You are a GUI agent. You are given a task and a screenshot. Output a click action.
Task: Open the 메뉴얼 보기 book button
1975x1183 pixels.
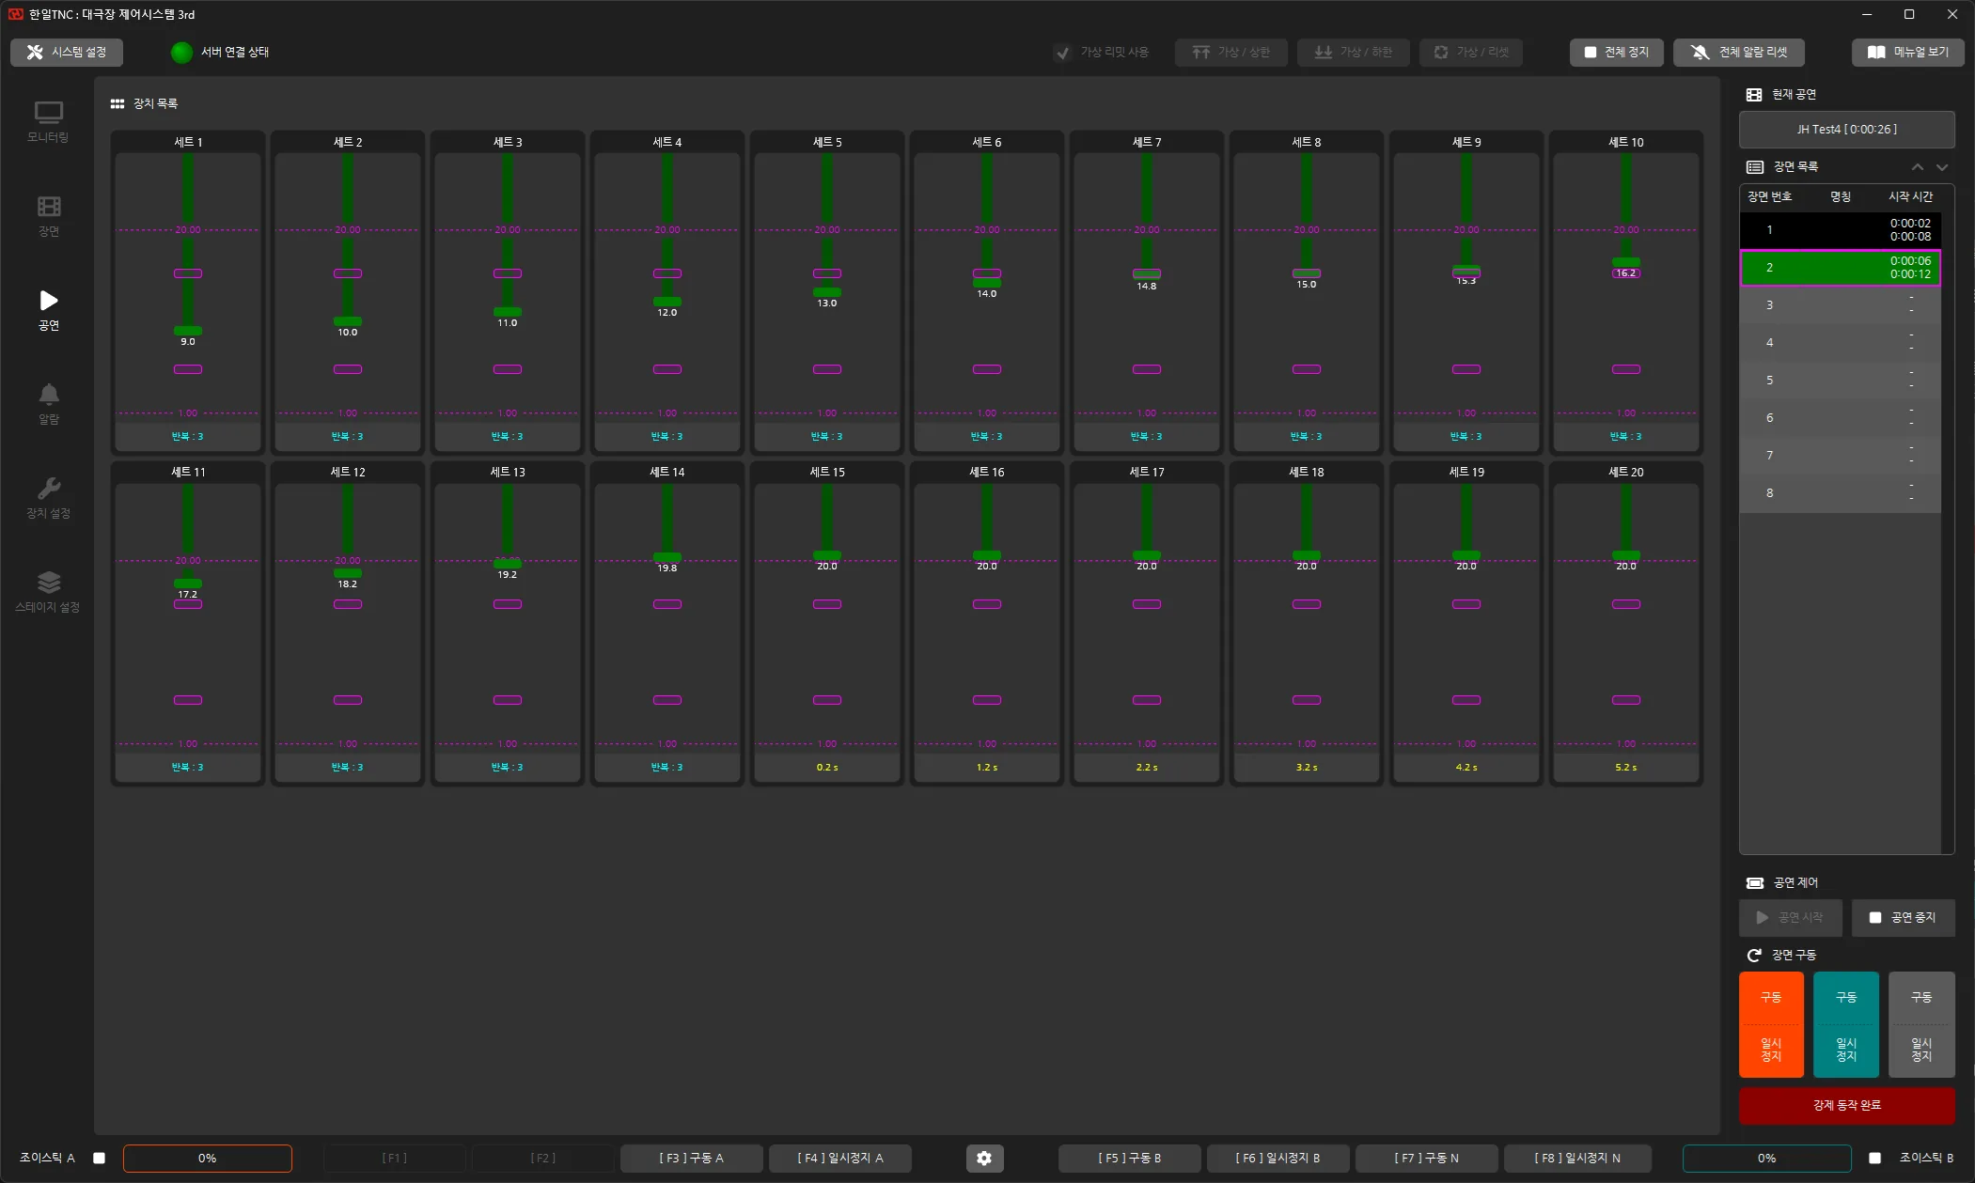1907,53
